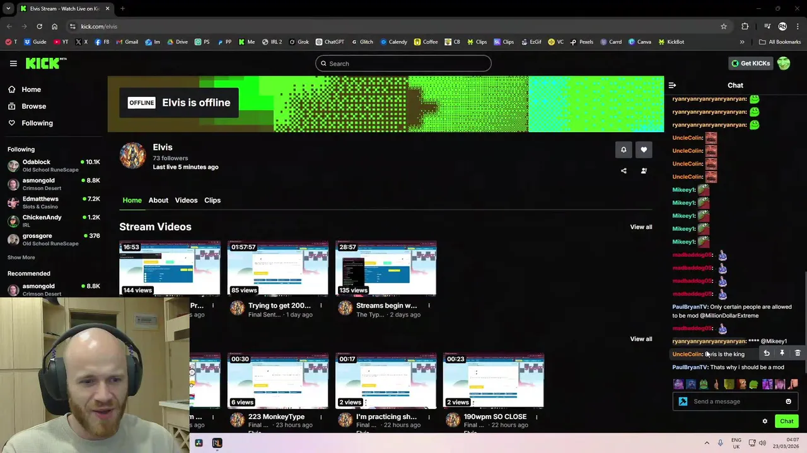The image size is (807, 453).
Task: Show hidden system tray icons
Action: click(707, 443)
